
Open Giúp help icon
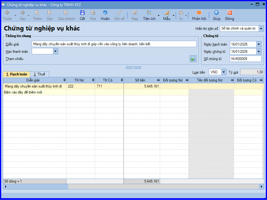(216, 13)
